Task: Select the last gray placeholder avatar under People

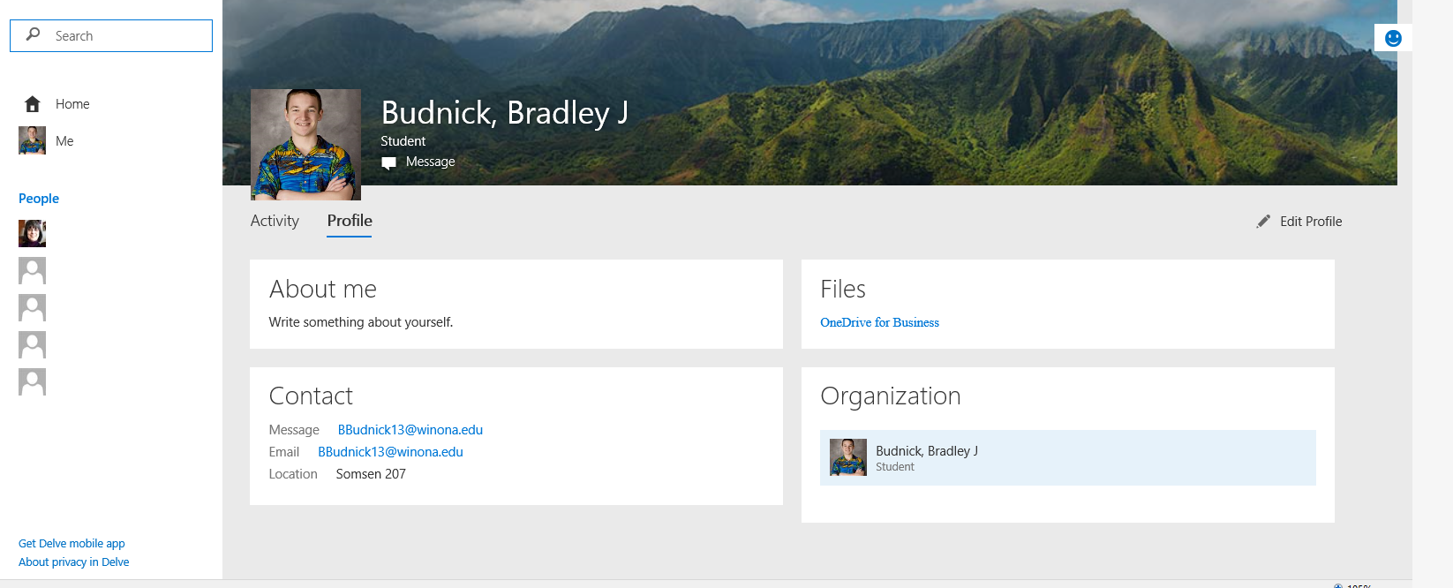Action: click(32, 381)
